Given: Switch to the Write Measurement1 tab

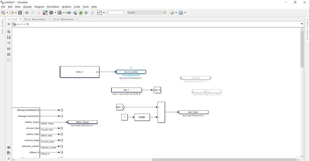Looking at the screenshot, I should pyautogui.click(x=35, y=19).
